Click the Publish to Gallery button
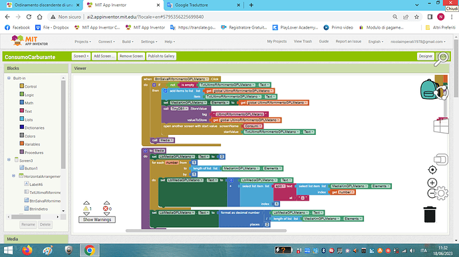Screen dimensions: 459x257 [x=161, y=56]
